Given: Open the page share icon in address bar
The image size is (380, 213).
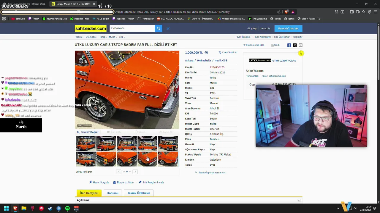Looking at the screenshot, I should pos(279,12).
